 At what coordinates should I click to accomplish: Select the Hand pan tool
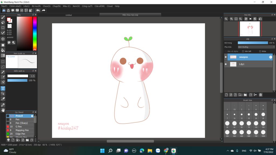pyautogui.click(x=3, y=110)
